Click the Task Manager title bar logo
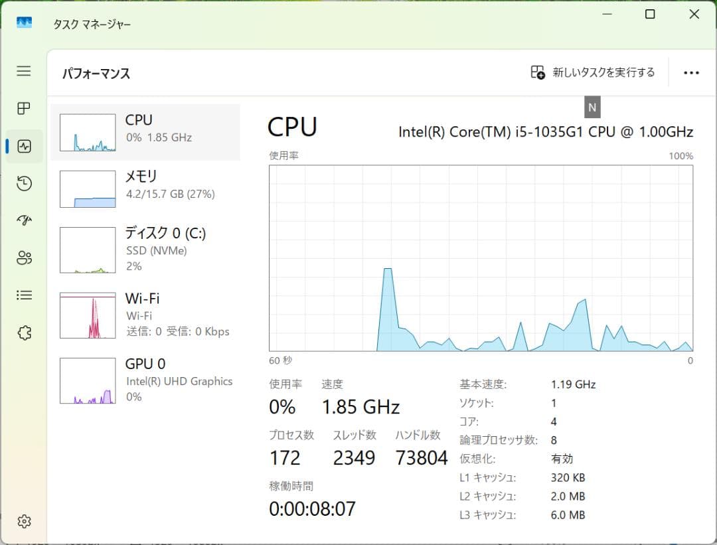The image size is (717, 545). [25, 23]
